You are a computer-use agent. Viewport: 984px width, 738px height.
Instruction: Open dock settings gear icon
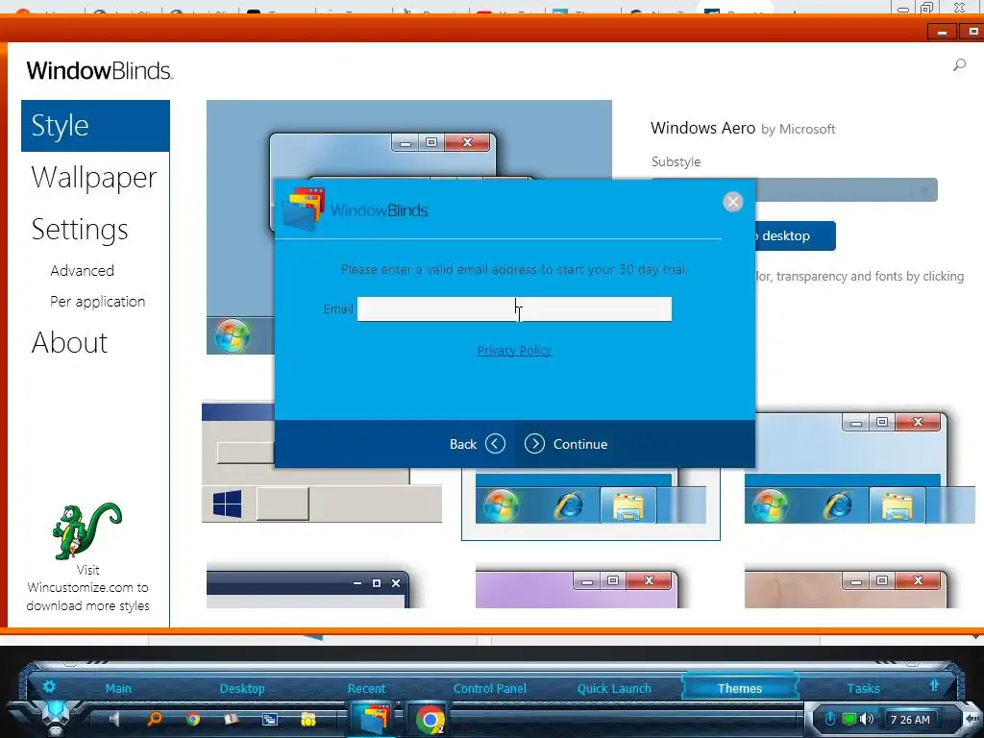click(49, 686)
